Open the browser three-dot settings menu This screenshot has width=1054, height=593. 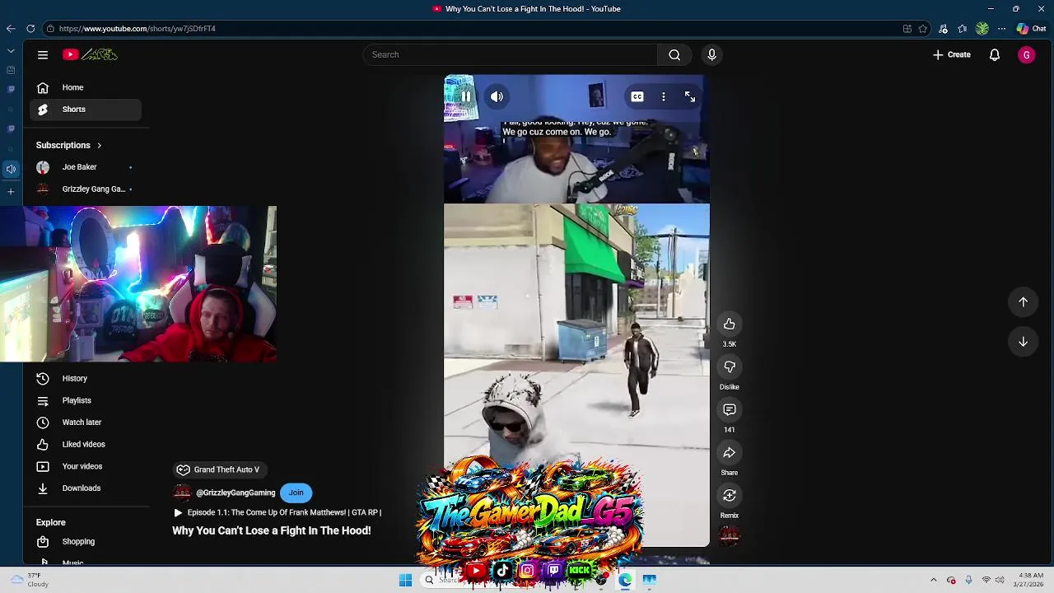click(x=1001, y=29)
